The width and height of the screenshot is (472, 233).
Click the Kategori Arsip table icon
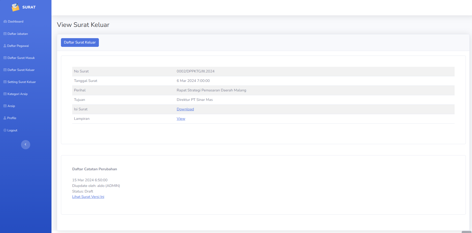(5, 94)
